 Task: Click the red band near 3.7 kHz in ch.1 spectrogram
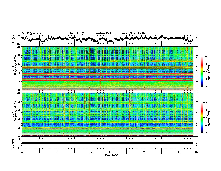click(x=108, y=74)
